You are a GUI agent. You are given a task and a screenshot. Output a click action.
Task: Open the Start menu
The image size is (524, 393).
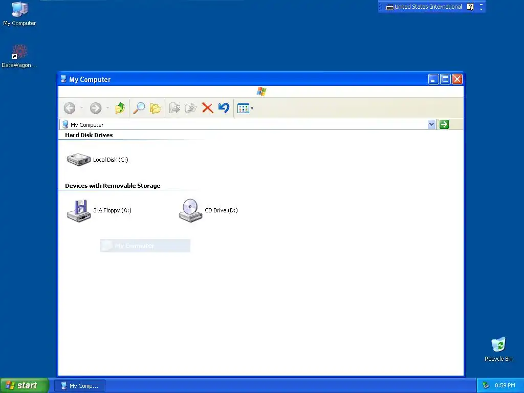tap(25, 385)
